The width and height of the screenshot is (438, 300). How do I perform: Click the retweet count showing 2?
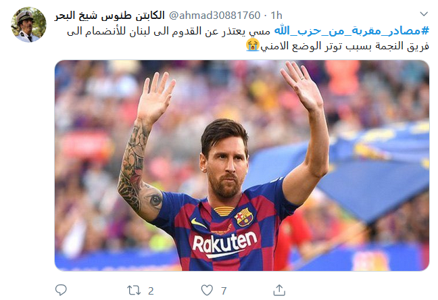coord(151,291)
